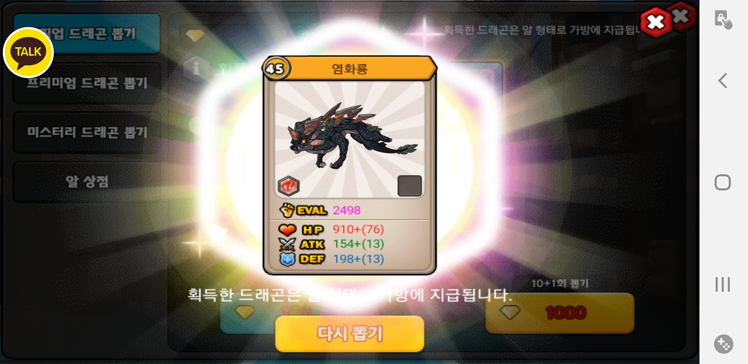Image resolution: width=748 pixels, height=364 pixels.
Task: Tap the 염화룡 dragon artwork
Action: coord(350,139)
